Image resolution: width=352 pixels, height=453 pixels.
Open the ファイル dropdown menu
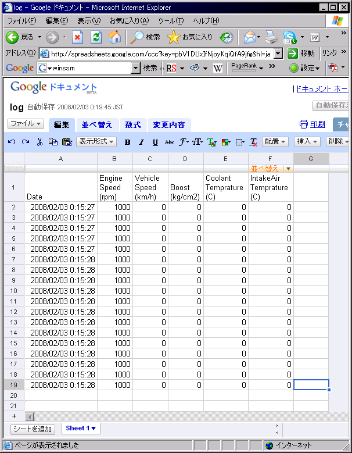click(26, 124)
